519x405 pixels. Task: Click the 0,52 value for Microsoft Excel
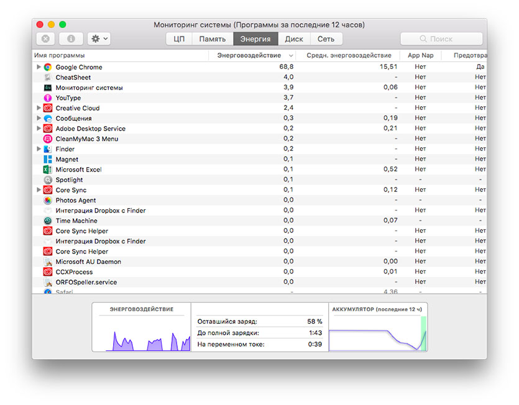[x=390, y=170]
